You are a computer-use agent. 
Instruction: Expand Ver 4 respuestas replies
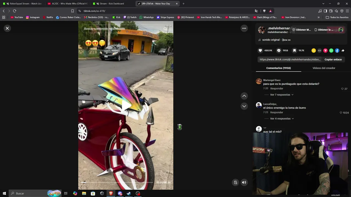[x=282, y=118]
